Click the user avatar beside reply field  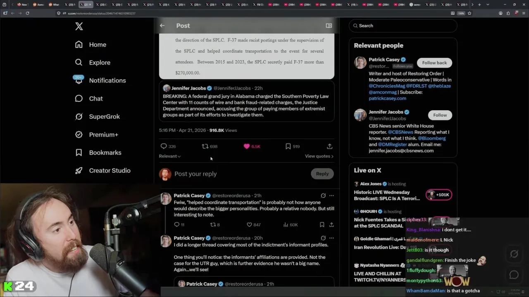point(165,174)
